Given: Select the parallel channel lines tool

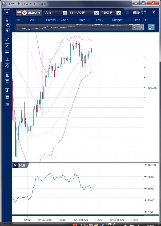Looking at the screenshot, I should [x=7, y=66].
